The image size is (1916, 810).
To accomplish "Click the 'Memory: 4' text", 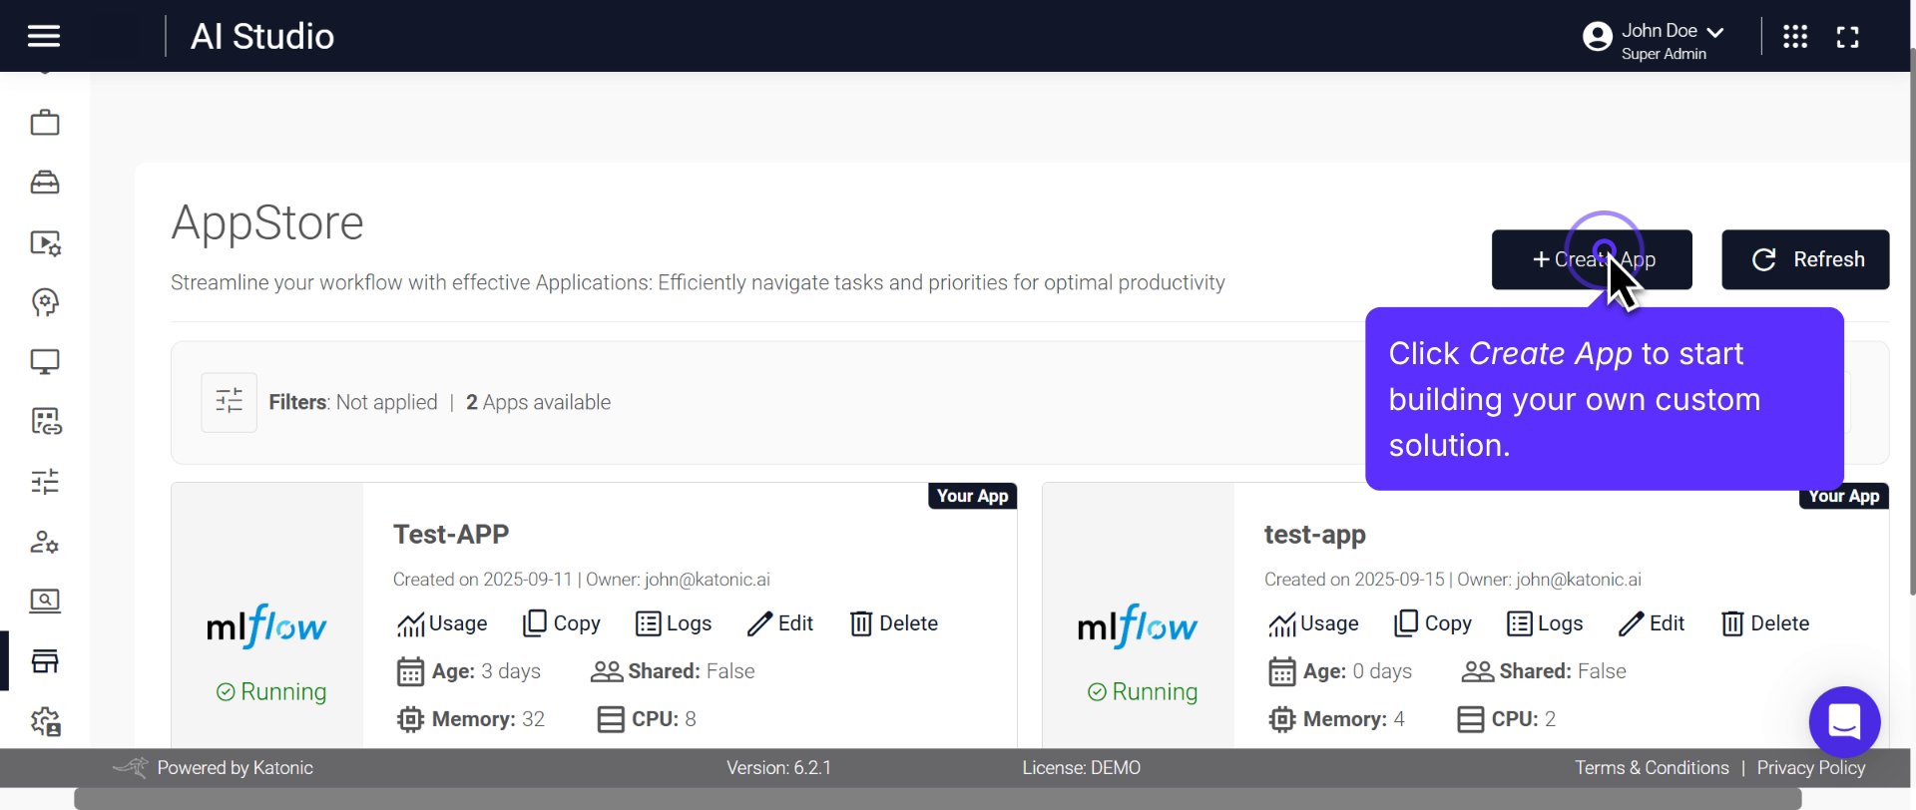I will point(1336,719).
